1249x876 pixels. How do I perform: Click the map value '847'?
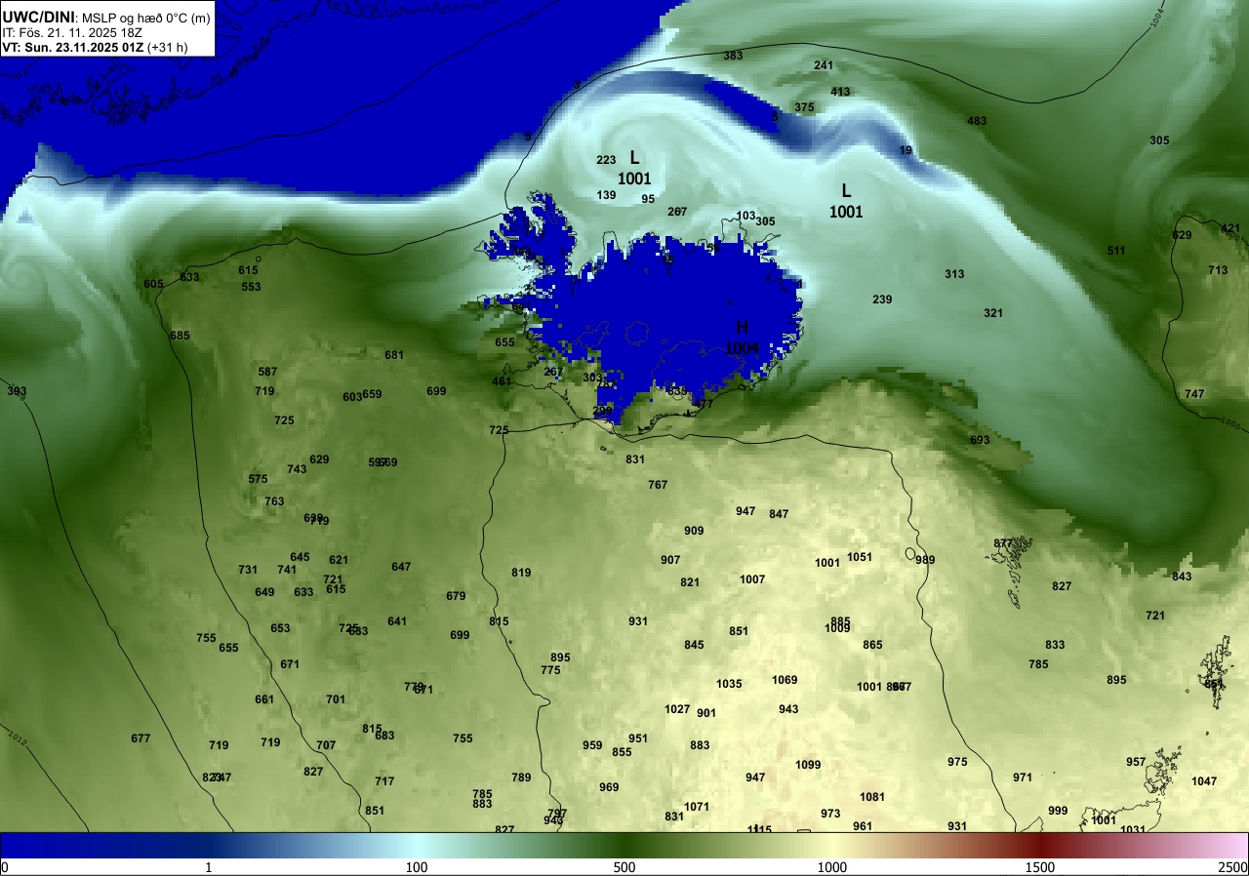(x=779, y=514)
